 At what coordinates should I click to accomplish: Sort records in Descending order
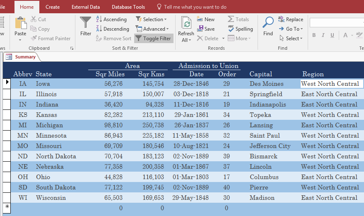(113, 29)
